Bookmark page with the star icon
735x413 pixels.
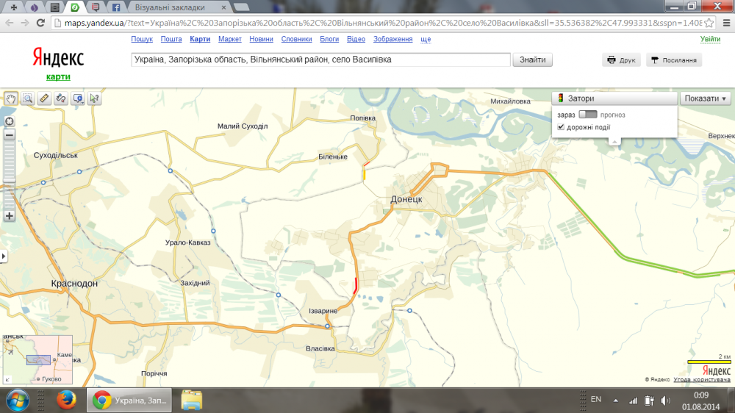[x=709, y=23]
